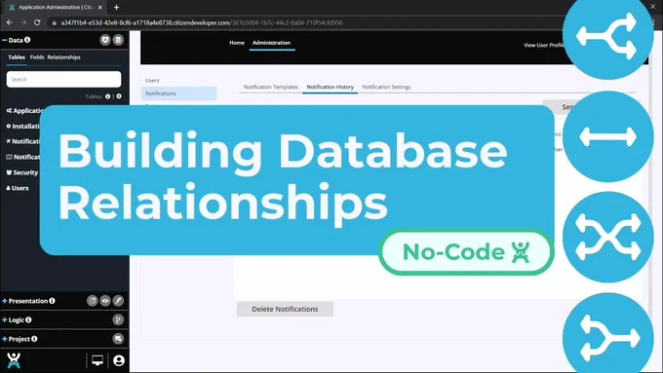663x373 pixels.
Task: Click the first round icon in Presentation row
Action: (x=92, y=301)
